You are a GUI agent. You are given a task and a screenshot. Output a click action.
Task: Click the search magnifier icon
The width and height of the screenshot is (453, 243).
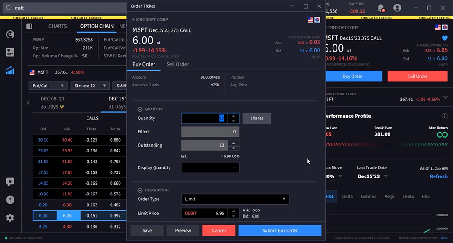[x=9, y=8]
